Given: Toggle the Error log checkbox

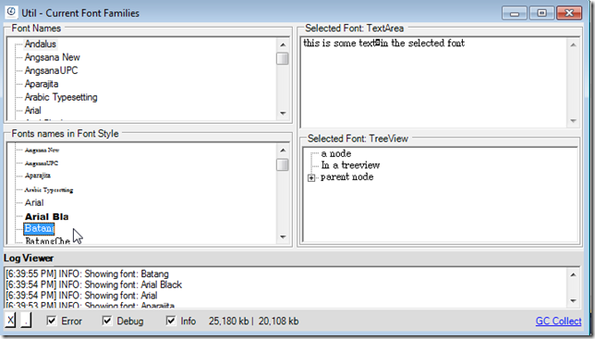Looking at the screenshot, I should point(51,321).
